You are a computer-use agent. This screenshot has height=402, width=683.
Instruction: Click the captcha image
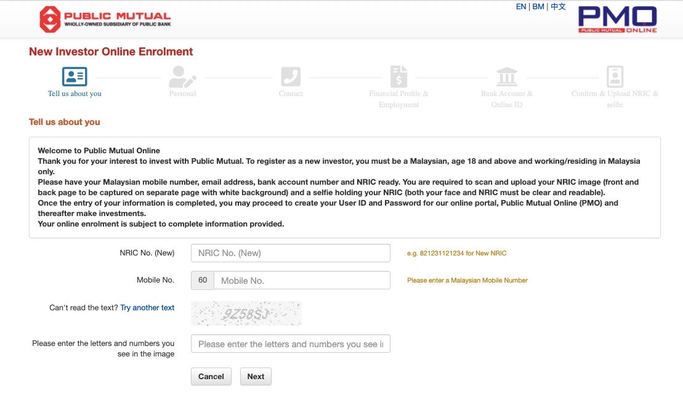(x=246, y=313)
